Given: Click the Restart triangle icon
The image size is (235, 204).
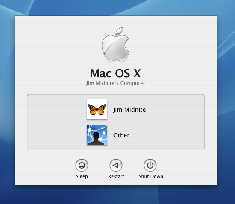Looking at the screenshot, I should (116, 165).
